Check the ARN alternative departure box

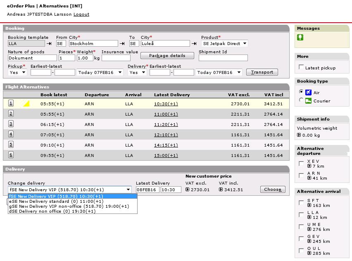(301, 176)
